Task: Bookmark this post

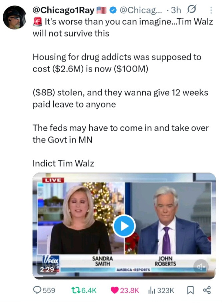Action: (x=190, y=290)
